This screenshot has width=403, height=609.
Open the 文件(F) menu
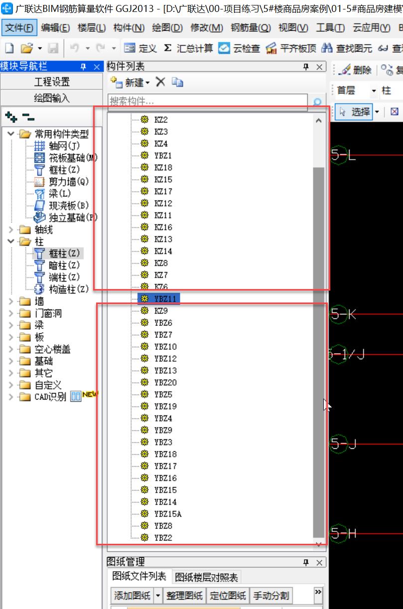(19, 28)
